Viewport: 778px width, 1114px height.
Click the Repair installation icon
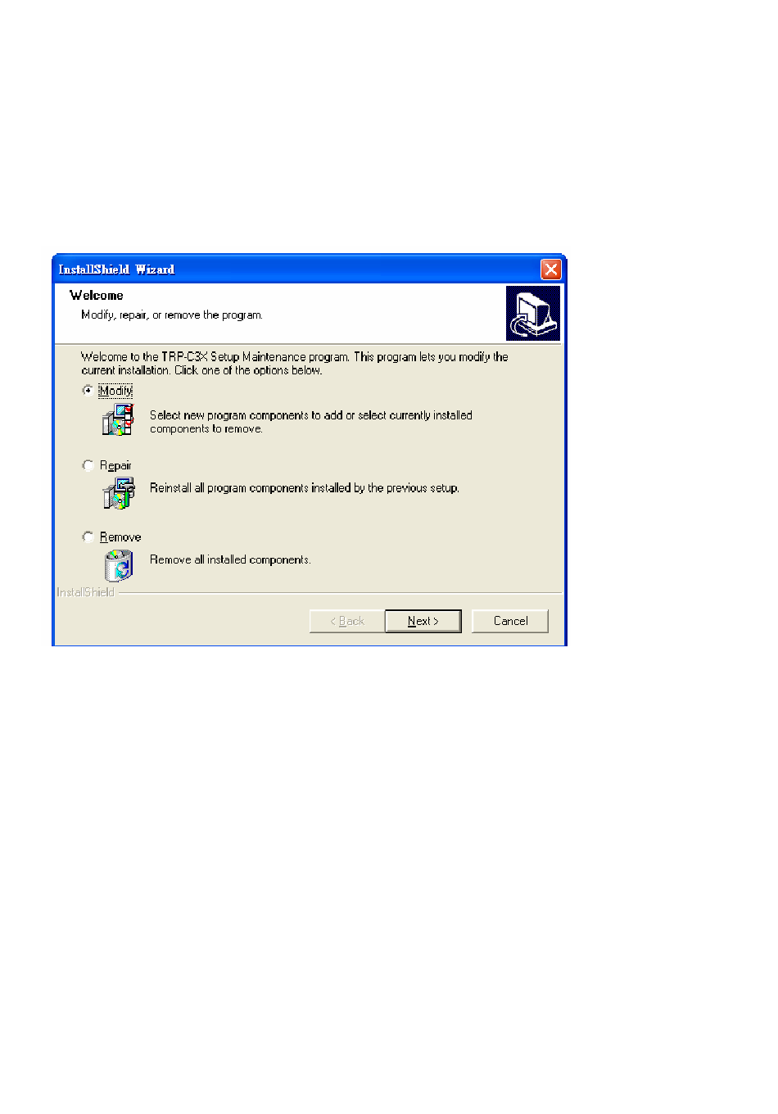[118, 493]
